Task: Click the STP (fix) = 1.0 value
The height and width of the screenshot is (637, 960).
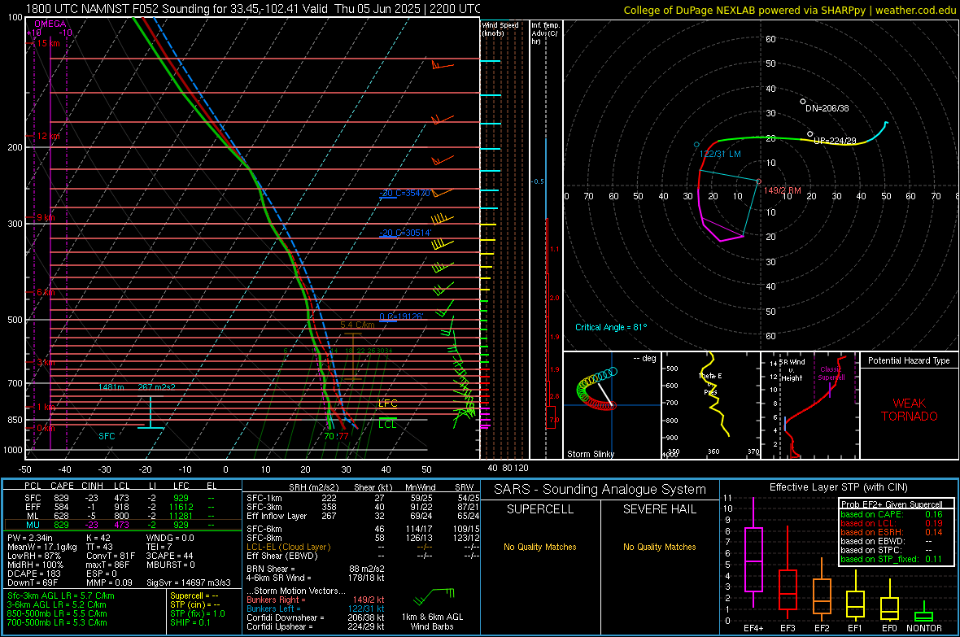Action: pos(198,613)
